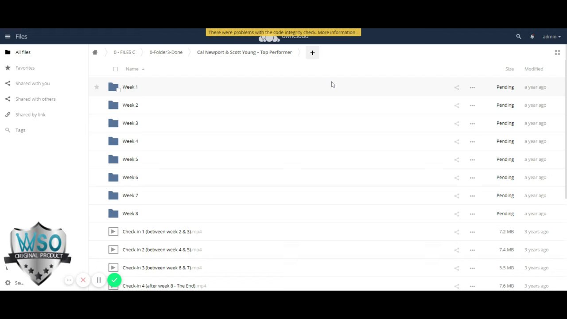
Task: Share the Week 2 folder
Action: [x=457, y=105]
